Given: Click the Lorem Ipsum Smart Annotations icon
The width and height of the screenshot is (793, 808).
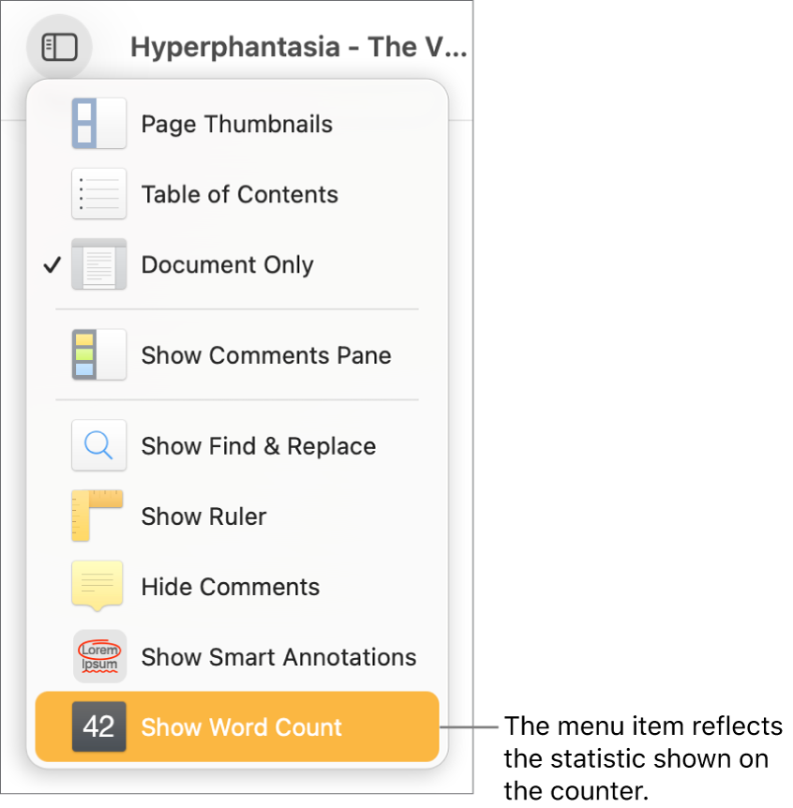Looking at the screenshot, I should click(98, 656).
